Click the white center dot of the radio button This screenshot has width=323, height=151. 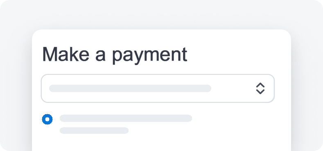(x=47, y=119)
